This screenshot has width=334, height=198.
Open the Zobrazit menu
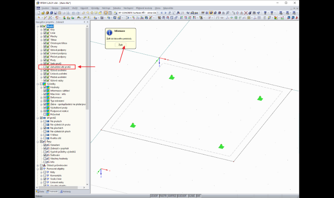pos(65,8)
